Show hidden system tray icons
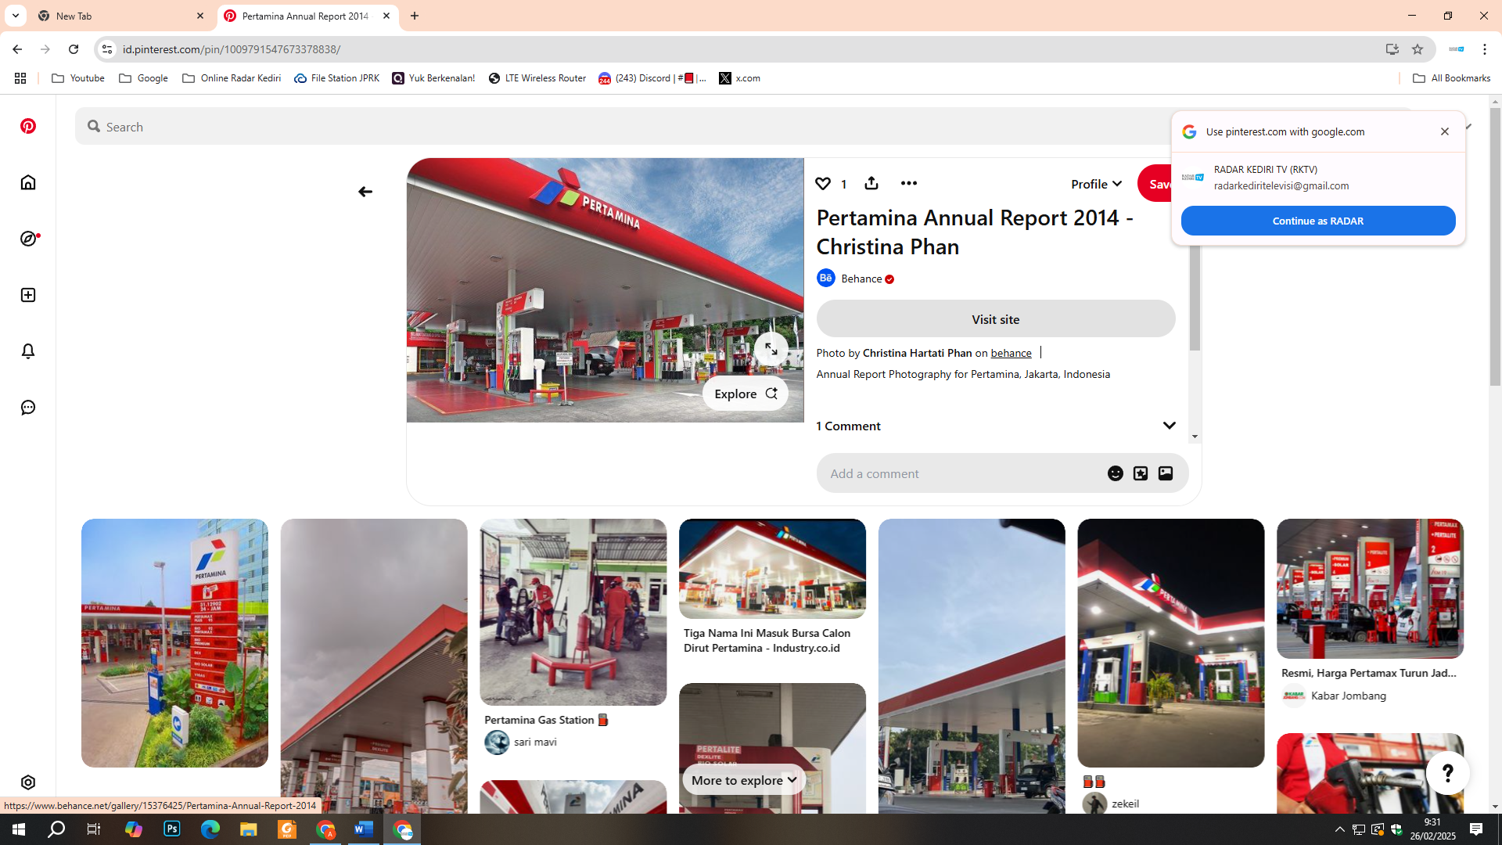Image resolution: width=1502 pixels, height=845 pixels. 1340,829
